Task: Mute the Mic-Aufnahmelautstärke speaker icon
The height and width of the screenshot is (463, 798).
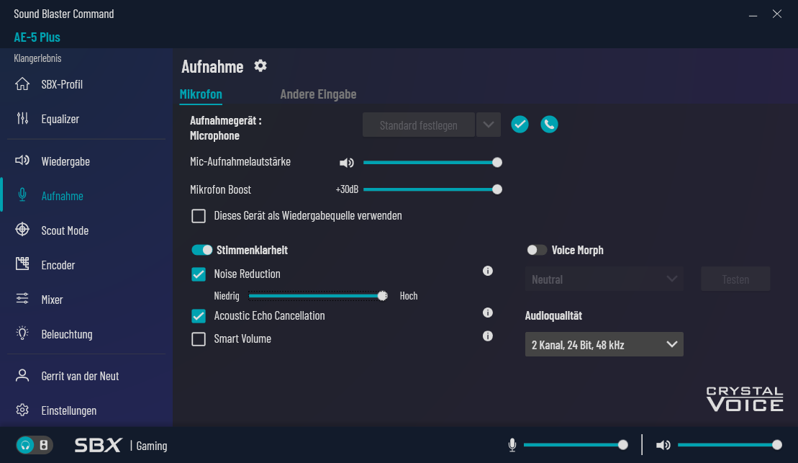Action: tap(347, 163)
